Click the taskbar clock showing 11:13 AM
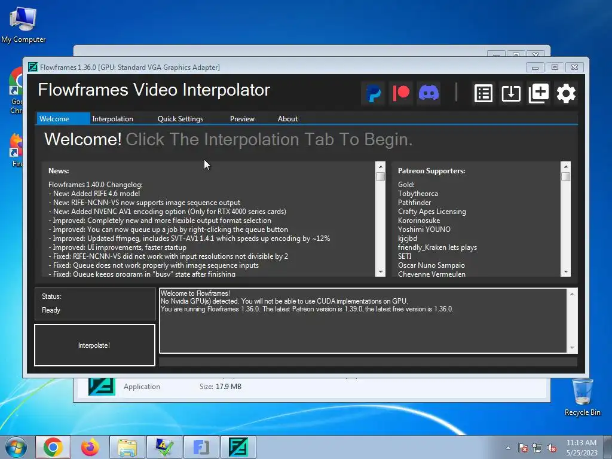 (x=582, y=448)
